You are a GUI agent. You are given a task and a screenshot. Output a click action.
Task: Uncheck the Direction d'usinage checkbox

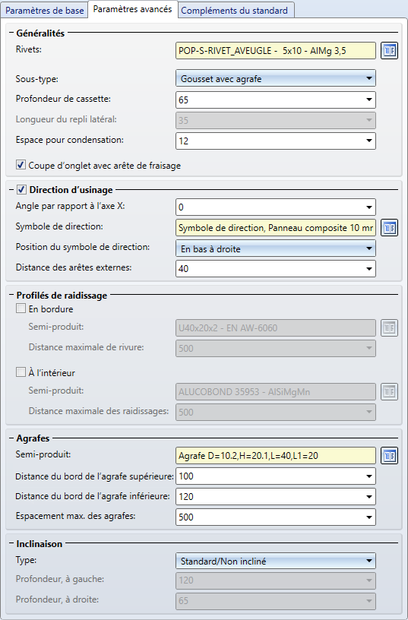click(x=21, y=190)
